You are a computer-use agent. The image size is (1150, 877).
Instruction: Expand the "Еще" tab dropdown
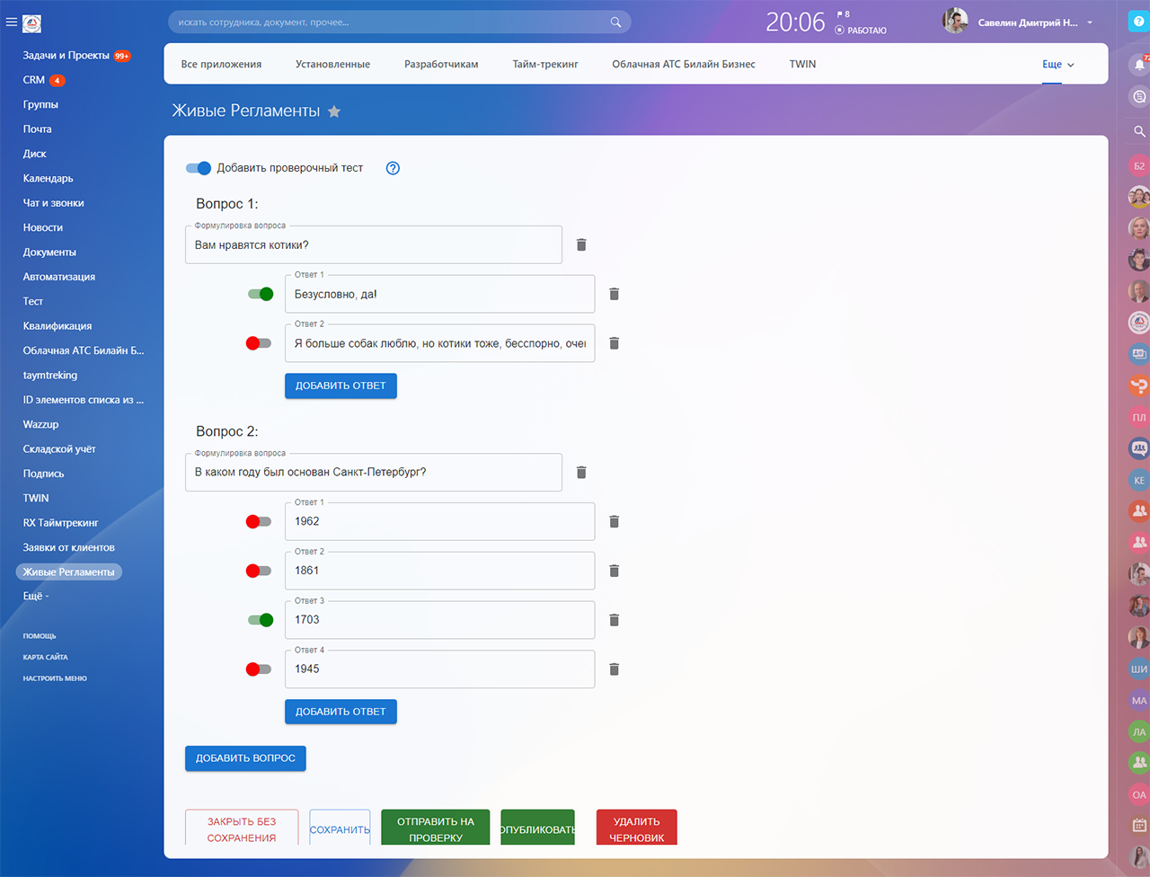click(x=1057, y=65)
